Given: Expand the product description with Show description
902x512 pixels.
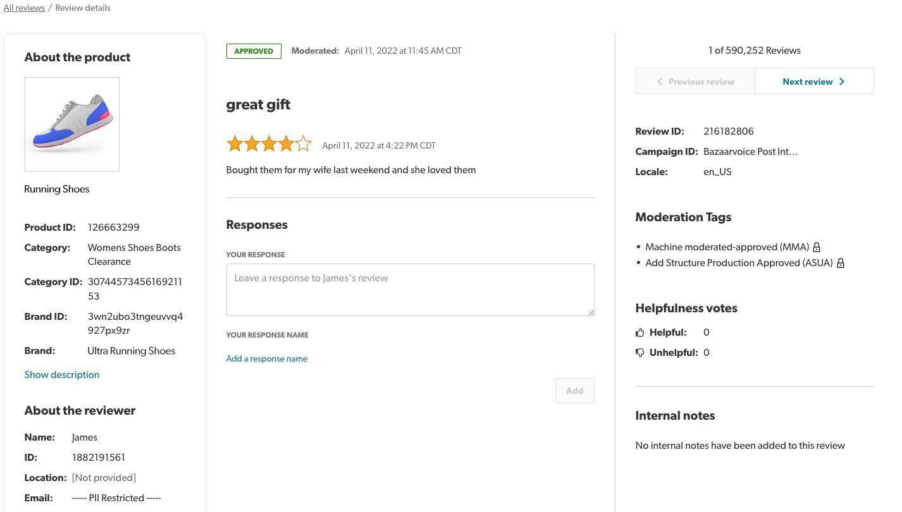Looking at the screenshot, I should 61,374.
